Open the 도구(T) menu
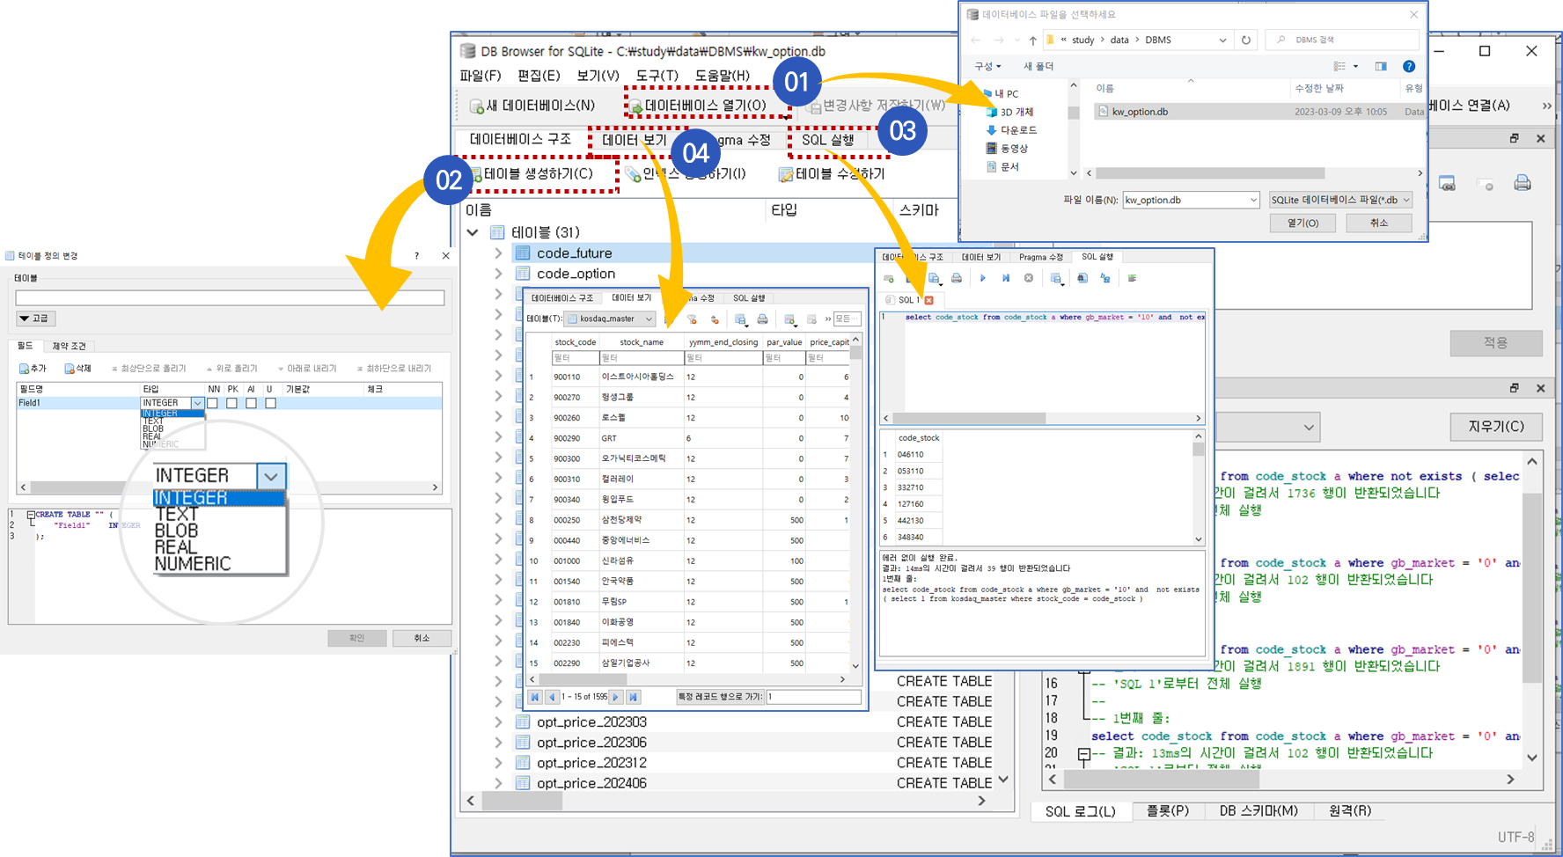Viewport: 1563px width, 857px height. coord(656,76)
